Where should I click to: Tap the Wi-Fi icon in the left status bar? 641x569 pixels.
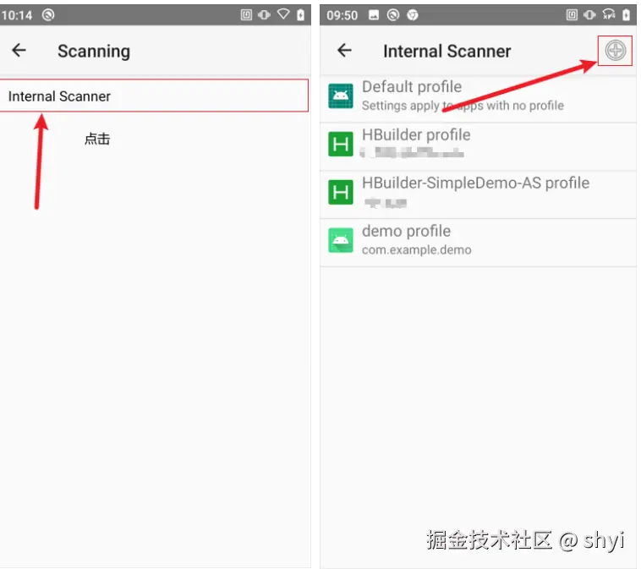click(x=283, y=14)
